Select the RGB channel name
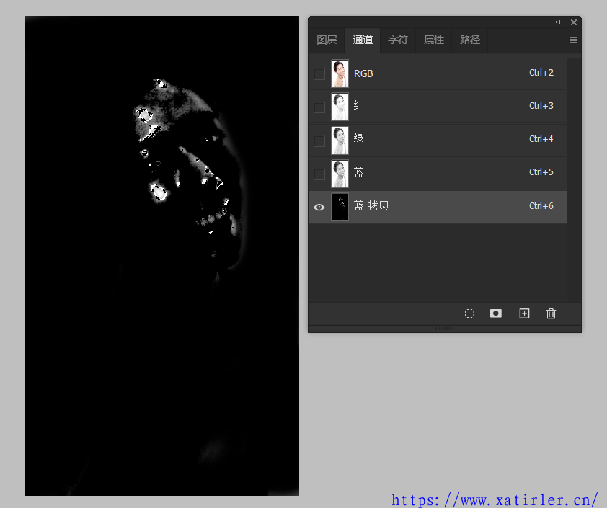 click(363, 74)
